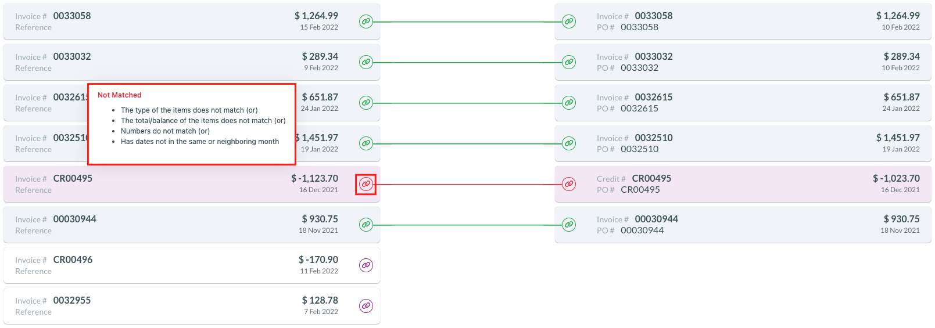This screenshot has height=328, width=935.
Task: Select right invoice card with PO 00030944
Action: click(743, 225)
